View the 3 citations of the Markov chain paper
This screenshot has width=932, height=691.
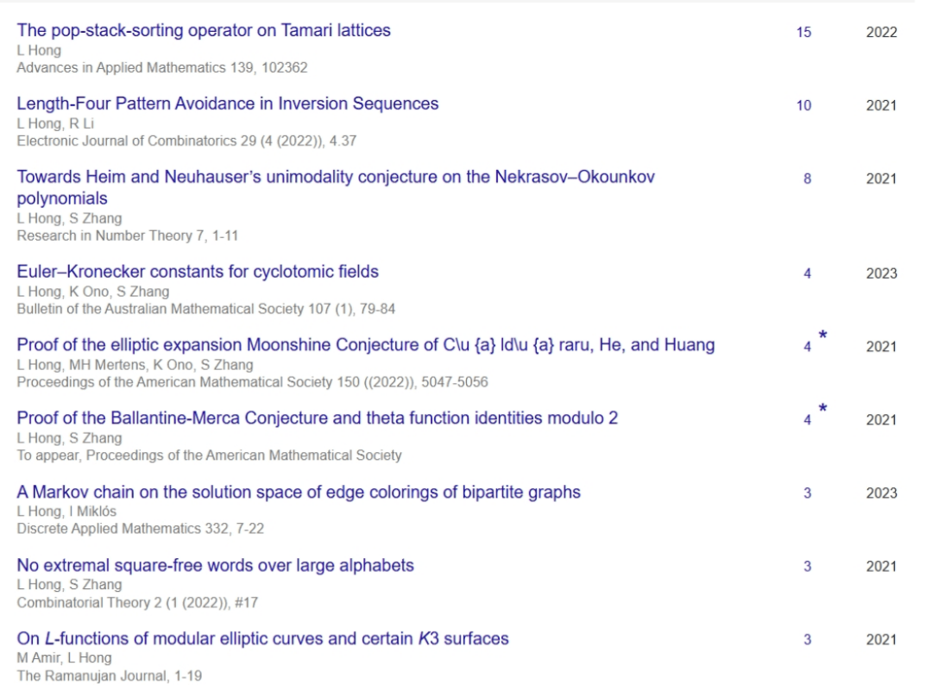click(807, 493)
